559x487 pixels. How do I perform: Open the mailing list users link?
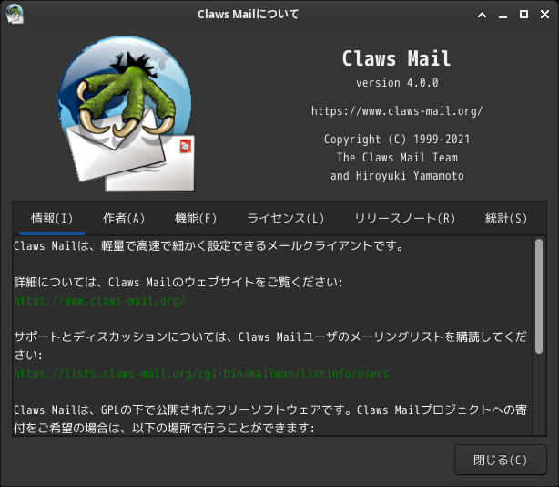pyautogui.click(x=201, y=374)
